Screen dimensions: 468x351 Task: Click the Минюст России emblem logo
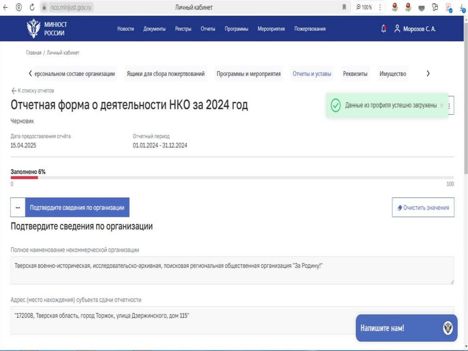click(x=33, y=28)
